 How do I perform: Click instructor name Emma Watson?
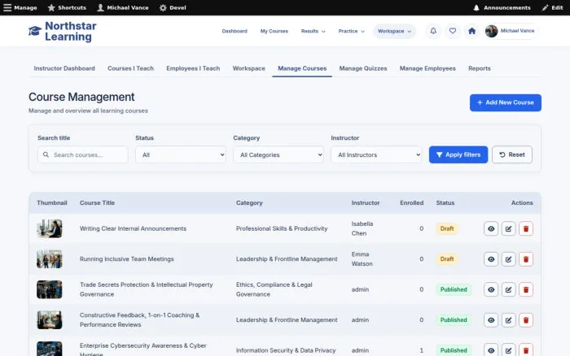click(362, 259)
